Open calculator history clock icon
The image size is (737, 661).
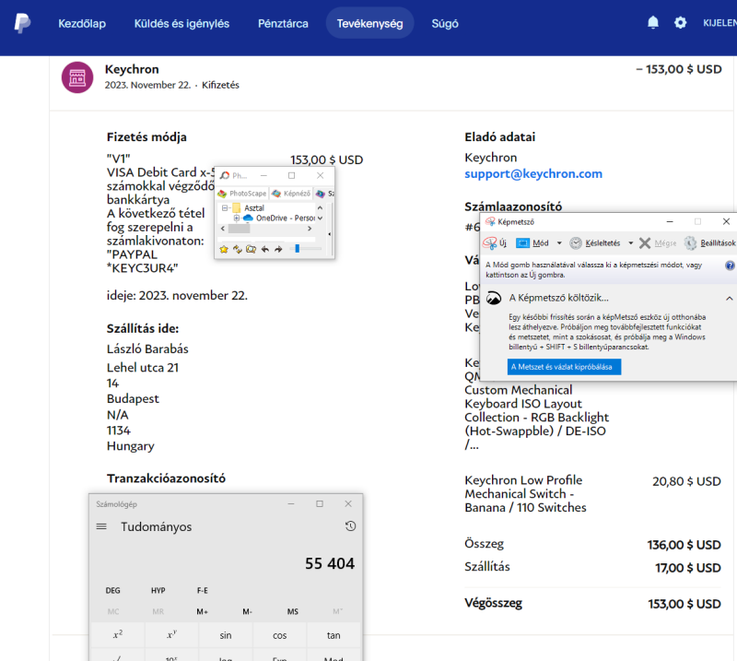(350, 526)
